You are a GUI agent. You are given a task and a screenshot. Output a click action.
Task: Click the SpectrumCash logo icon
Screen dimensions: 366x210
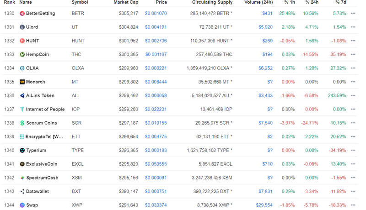(x=22, y=178)
